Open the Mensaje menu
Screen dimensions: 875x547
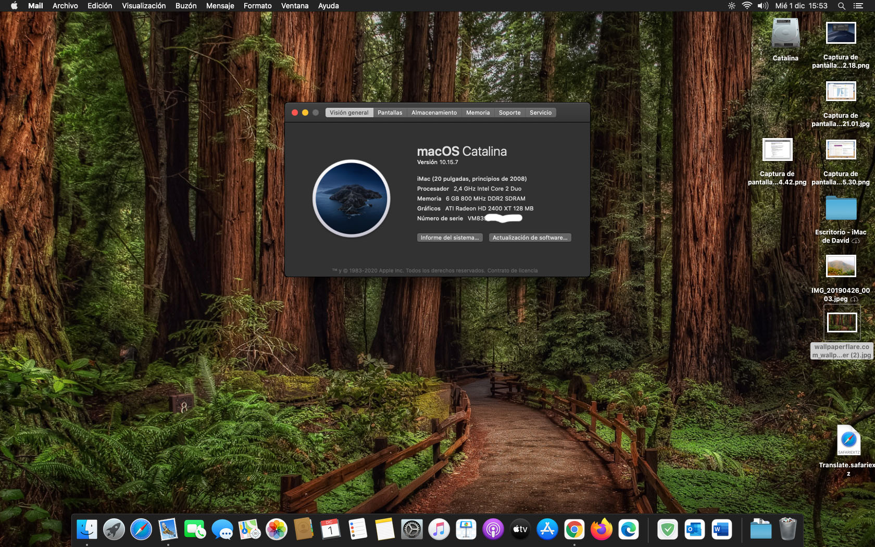(220, 6)
